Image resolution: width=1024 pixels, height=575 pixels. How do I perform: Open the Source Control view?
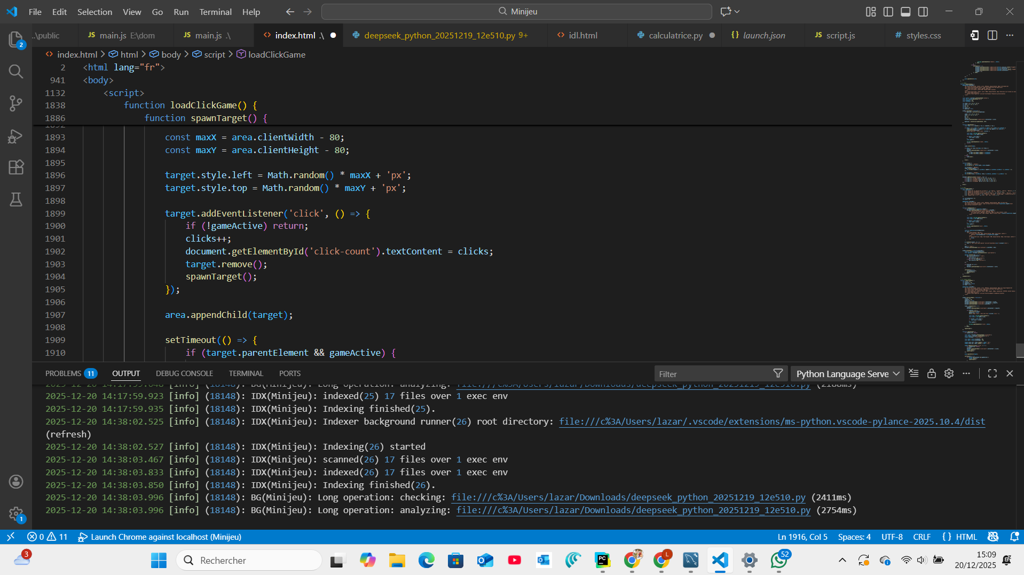(16, 103)
